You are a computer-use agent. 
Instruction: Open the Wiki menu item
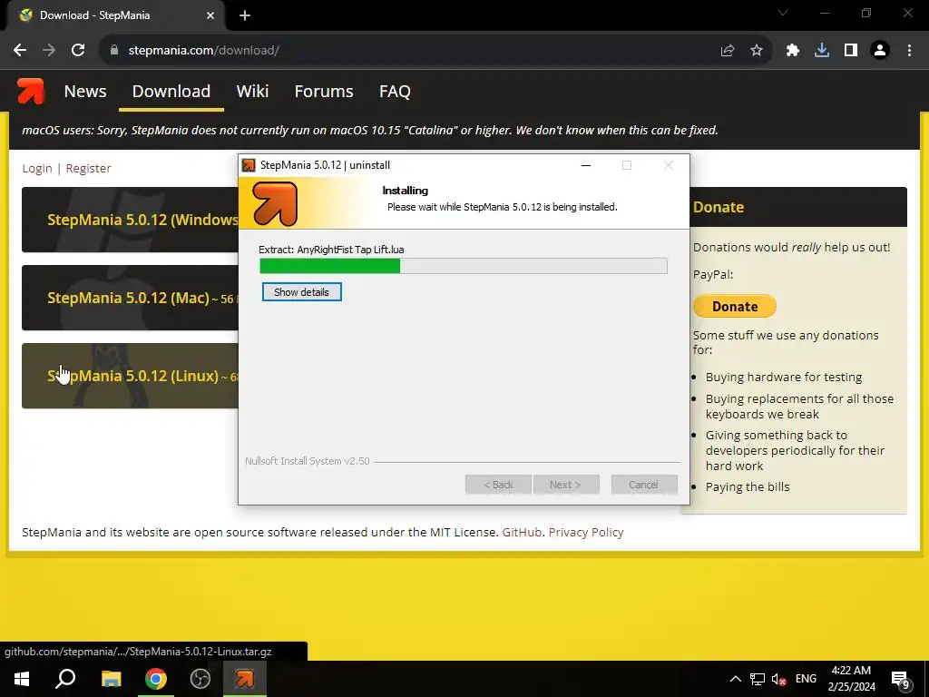pos(252,92)
